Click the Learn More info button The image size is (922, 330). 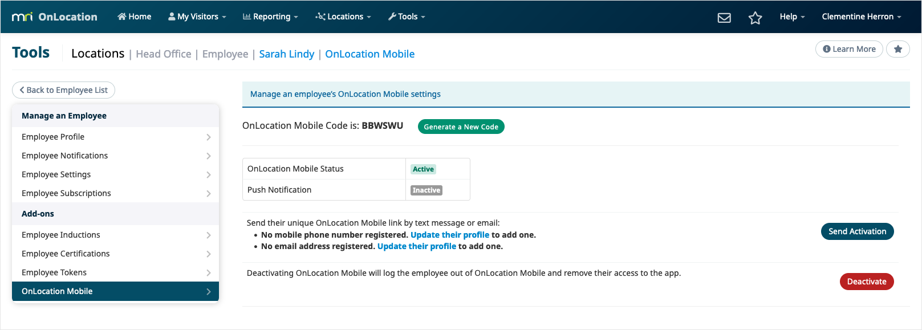pos(849,49)
